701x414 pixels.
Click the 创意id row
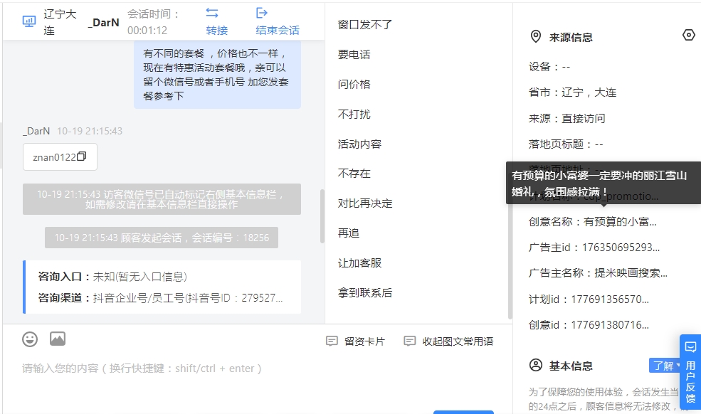[x=589, y=325]
